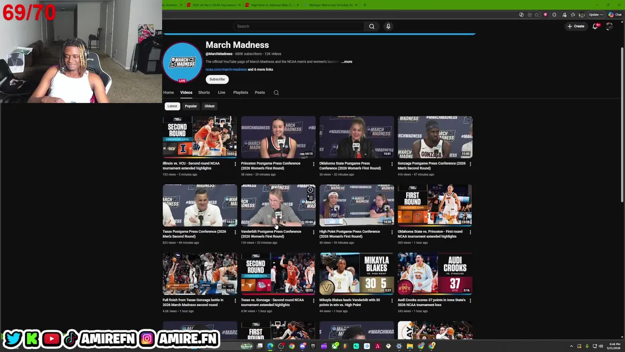
Task: Open Mikayla Blakes leads Vanderbilt title
Action: point(350,302)
